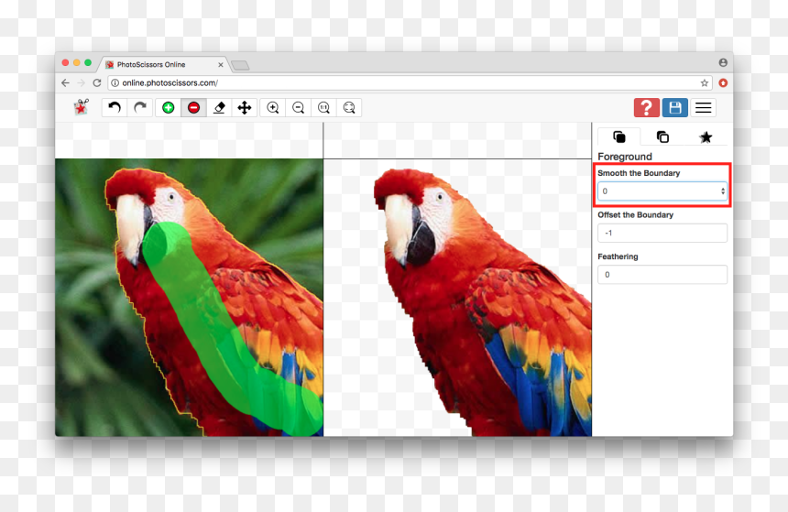Select the PhotoScissors Online tab
Viewport: 788px width, 512px height.
click(164, 64)
